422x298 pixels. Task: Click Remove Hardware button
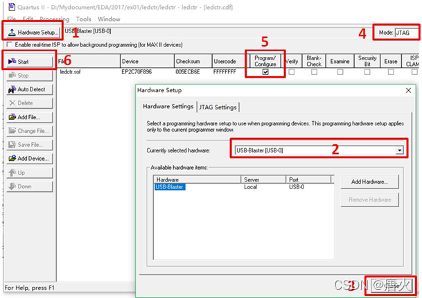point(369,200)
